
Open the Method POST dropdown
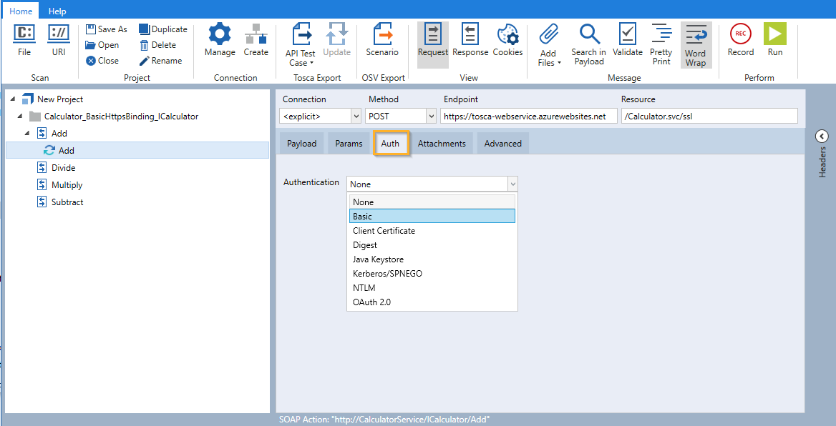click(430, 116)
